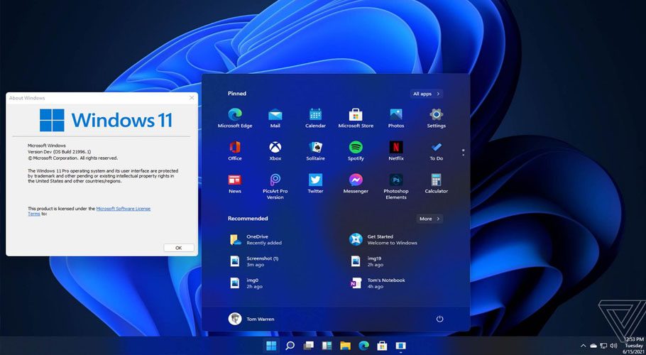
Task: Open the To Do app
Action: click(x=437, y=151)
